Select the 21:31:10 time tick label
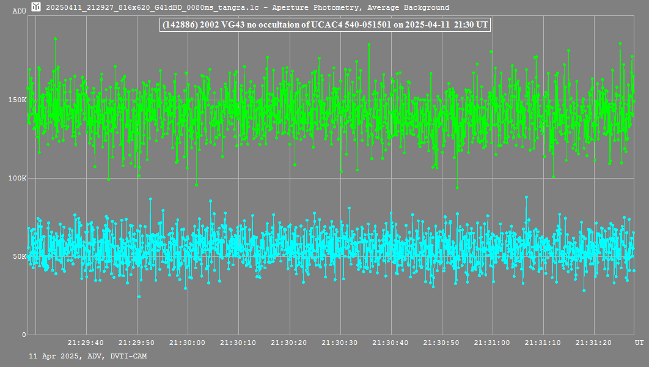The height and width of the screenshot is (367, 649). [x=543, y=343]
